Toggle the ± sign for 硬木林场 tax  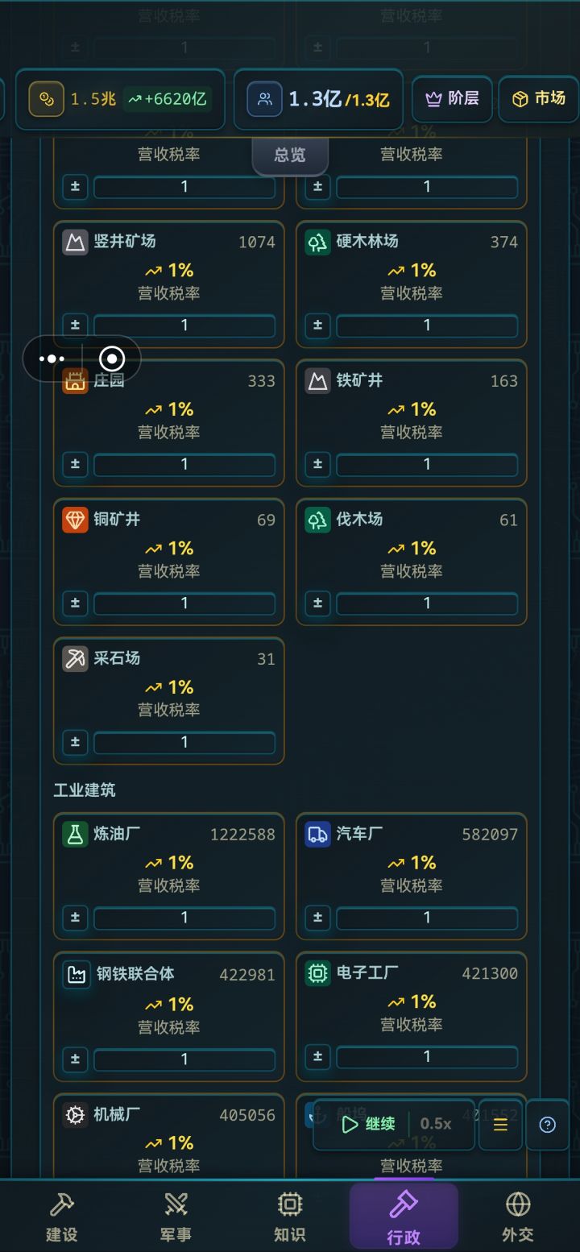(318, 325)
